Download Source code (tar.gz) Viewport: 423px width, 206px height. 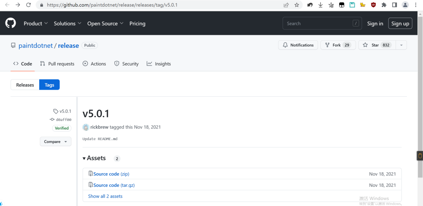tap(114, 185)
